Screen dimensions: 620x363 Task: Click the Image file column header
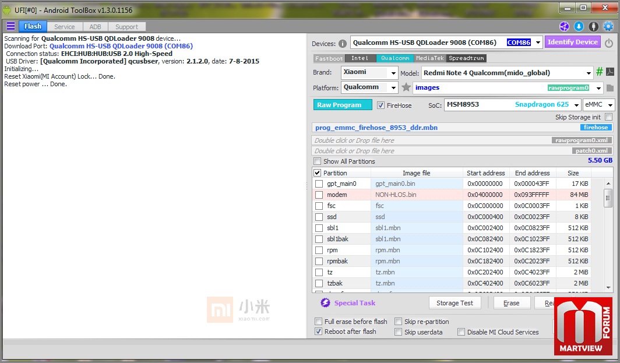click(x=417, y=173)
